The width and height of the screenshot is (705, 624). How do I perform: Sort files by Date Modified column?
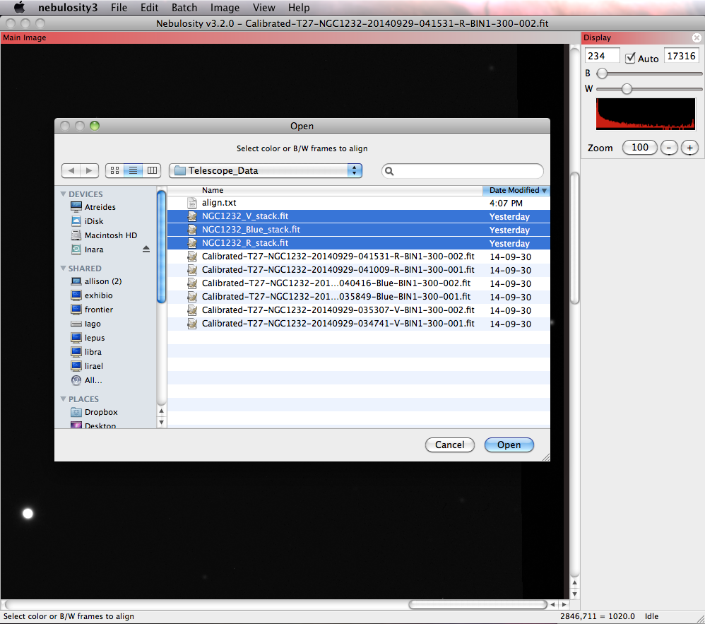point(516,190)
